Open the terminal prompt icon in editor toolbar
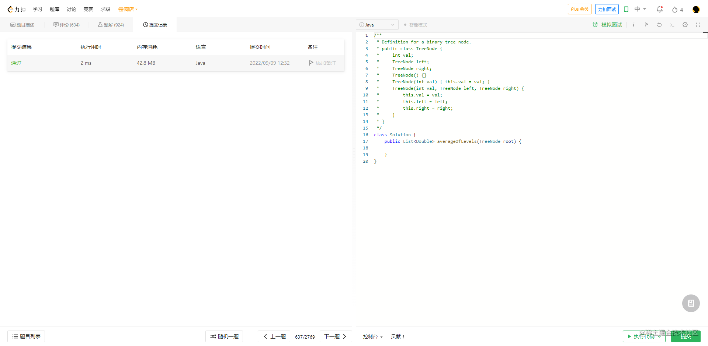708x346 pixels. click(x=672, y=25)
